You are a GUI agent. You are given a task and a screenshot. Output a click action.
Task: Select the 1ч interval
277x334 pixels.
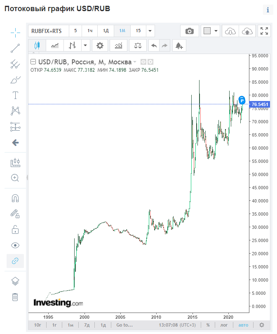pyautogui.click(x=90, y=31)
